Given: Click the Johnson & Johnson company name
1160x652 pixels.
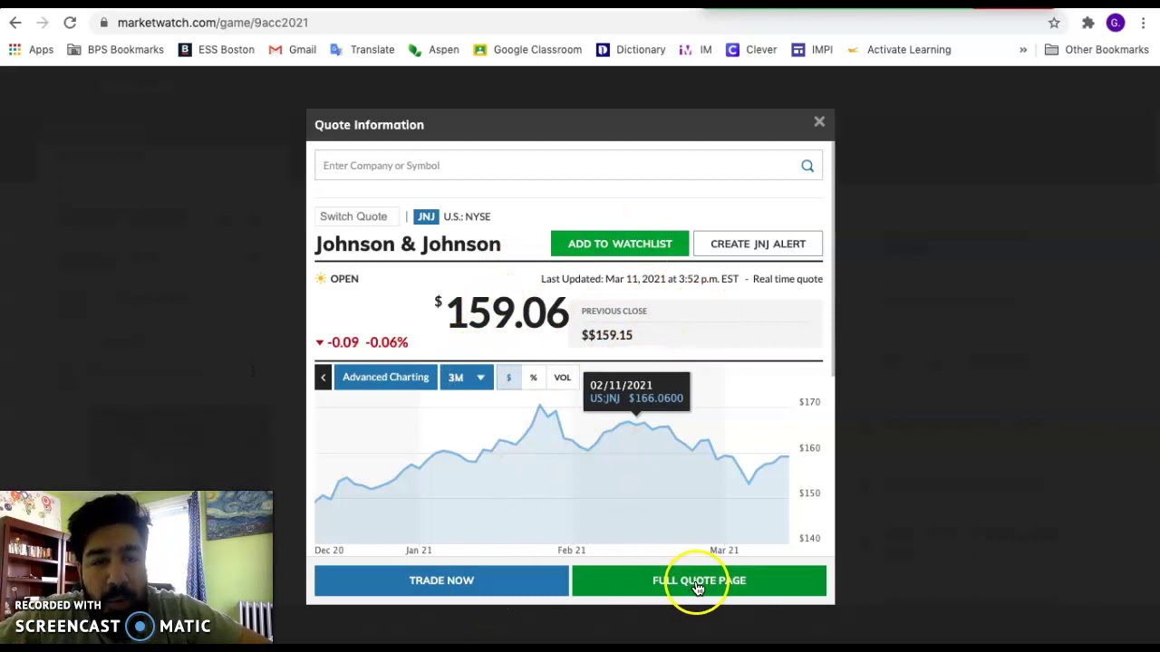Looking at the screenshot, I should pos(408,244).
